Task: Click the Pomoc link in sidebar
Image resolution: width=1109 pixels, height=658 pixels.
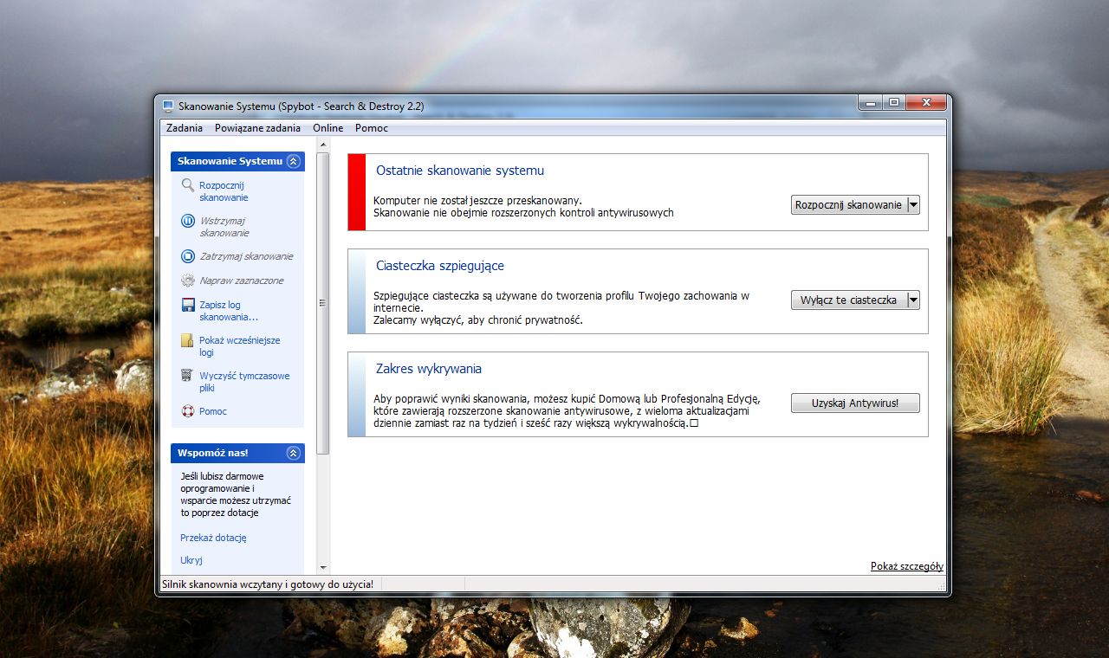Action: coord(213,411)
